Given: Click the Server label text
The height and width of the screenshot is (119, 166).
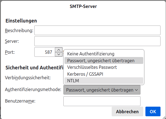Looking at the screenshot, I should click(12, 41).
